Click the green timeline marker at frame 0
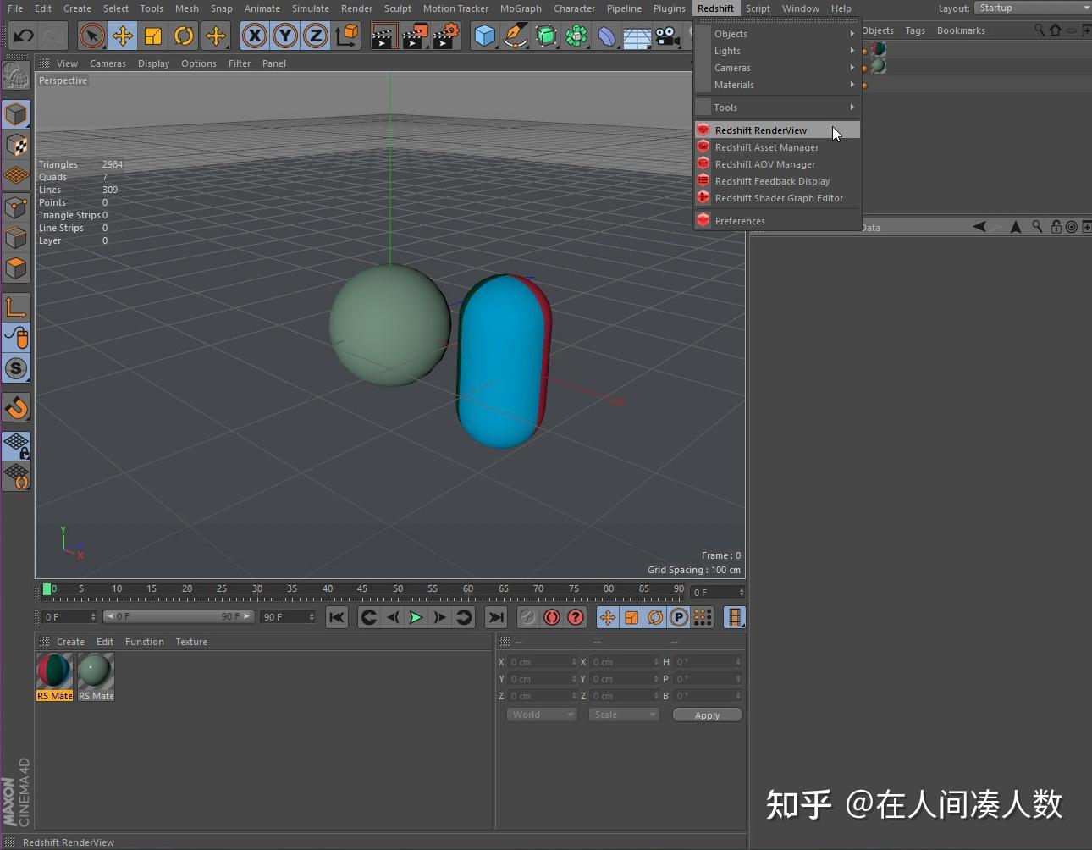The width and height of the screenshot is (1092, 850). (x=48, y=588)
